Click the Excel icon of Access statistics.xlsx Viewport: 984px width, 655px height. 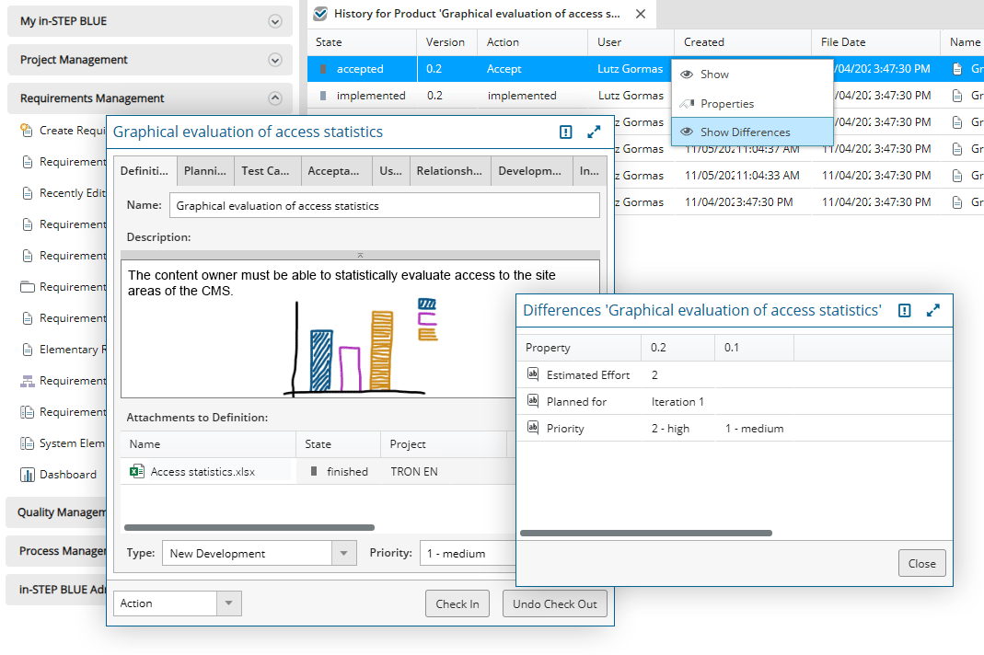pyautogui.click(x=136, y=472)
